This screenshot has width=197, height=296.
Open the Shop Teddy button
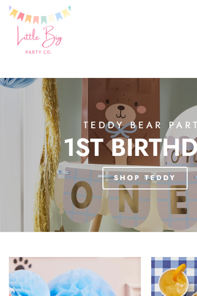145,178
